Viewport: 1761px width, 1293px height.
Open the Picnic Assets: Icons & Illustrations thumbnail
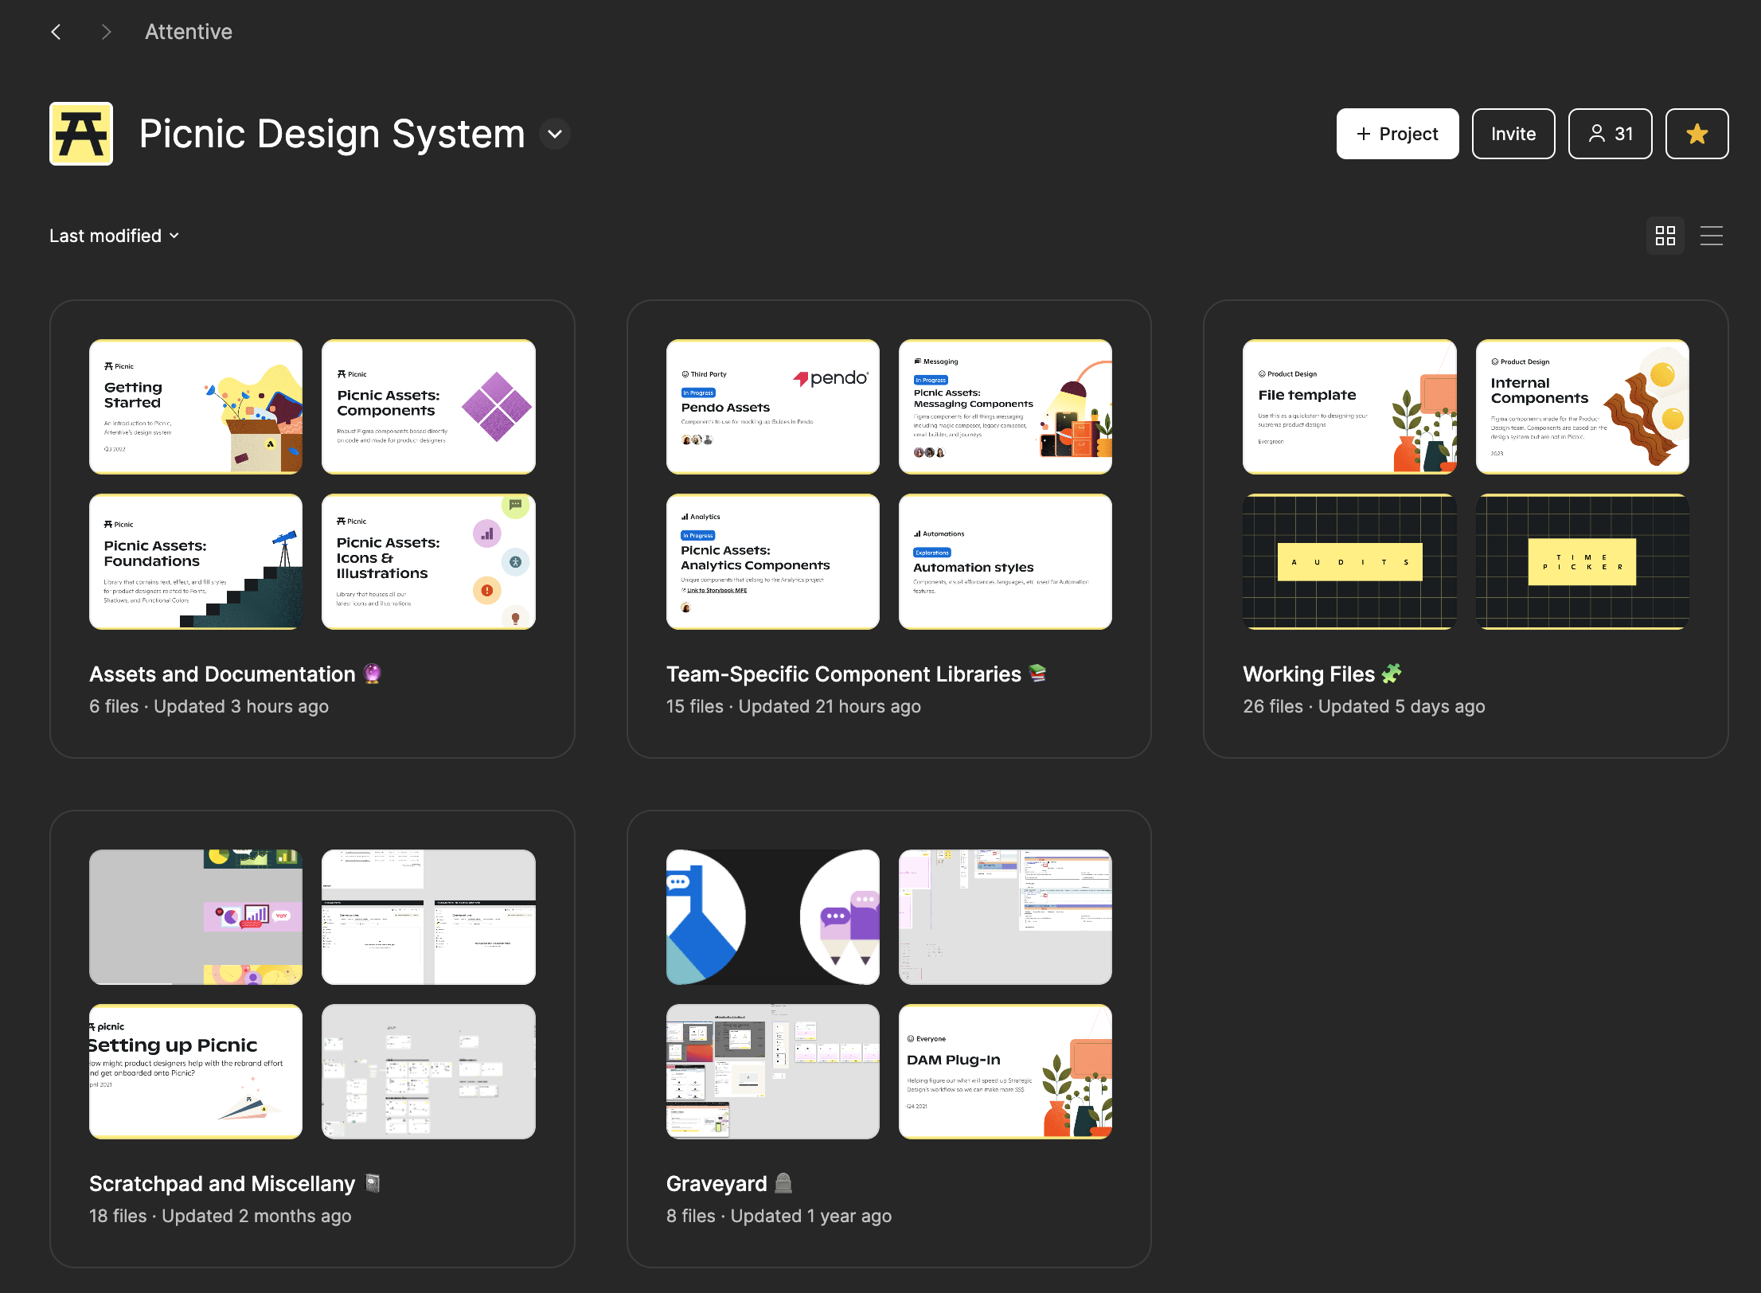(x=428, y=561)
